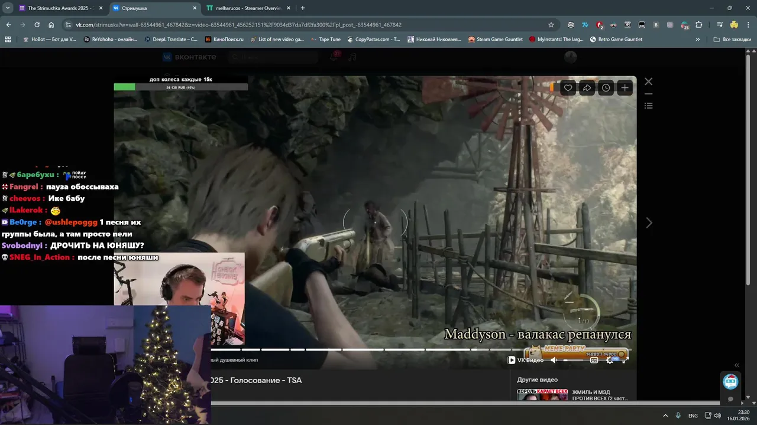This screenshot has height=425, width=757.
Task: Open Retro Game Gauntlet bookmark
Action: point(616,40)
